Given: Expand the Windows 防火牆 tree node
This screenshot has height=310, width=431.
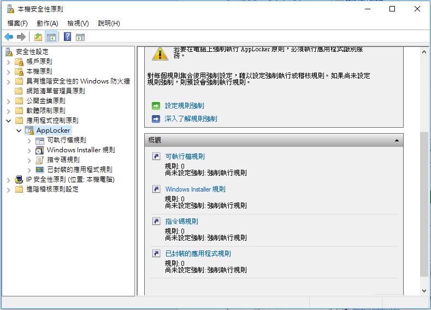Looking at the screenshot, I should pos(9,81).
